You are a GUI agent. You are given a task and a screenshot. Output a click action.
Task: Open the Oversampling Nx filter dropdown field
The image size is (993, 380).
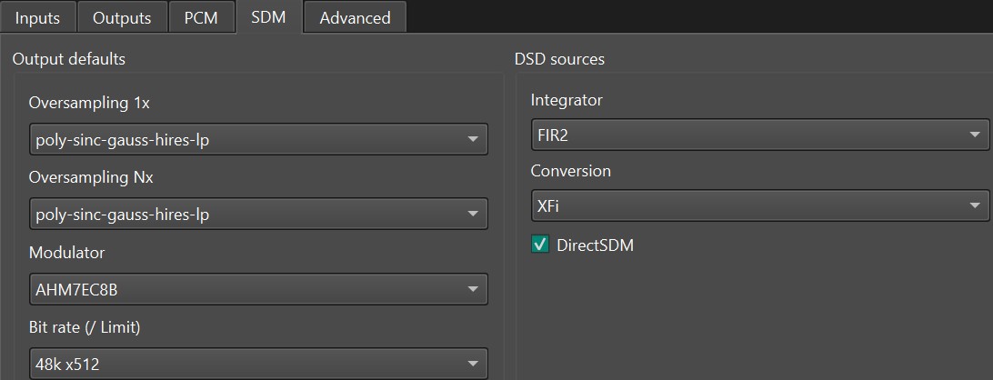coord(246,215)
